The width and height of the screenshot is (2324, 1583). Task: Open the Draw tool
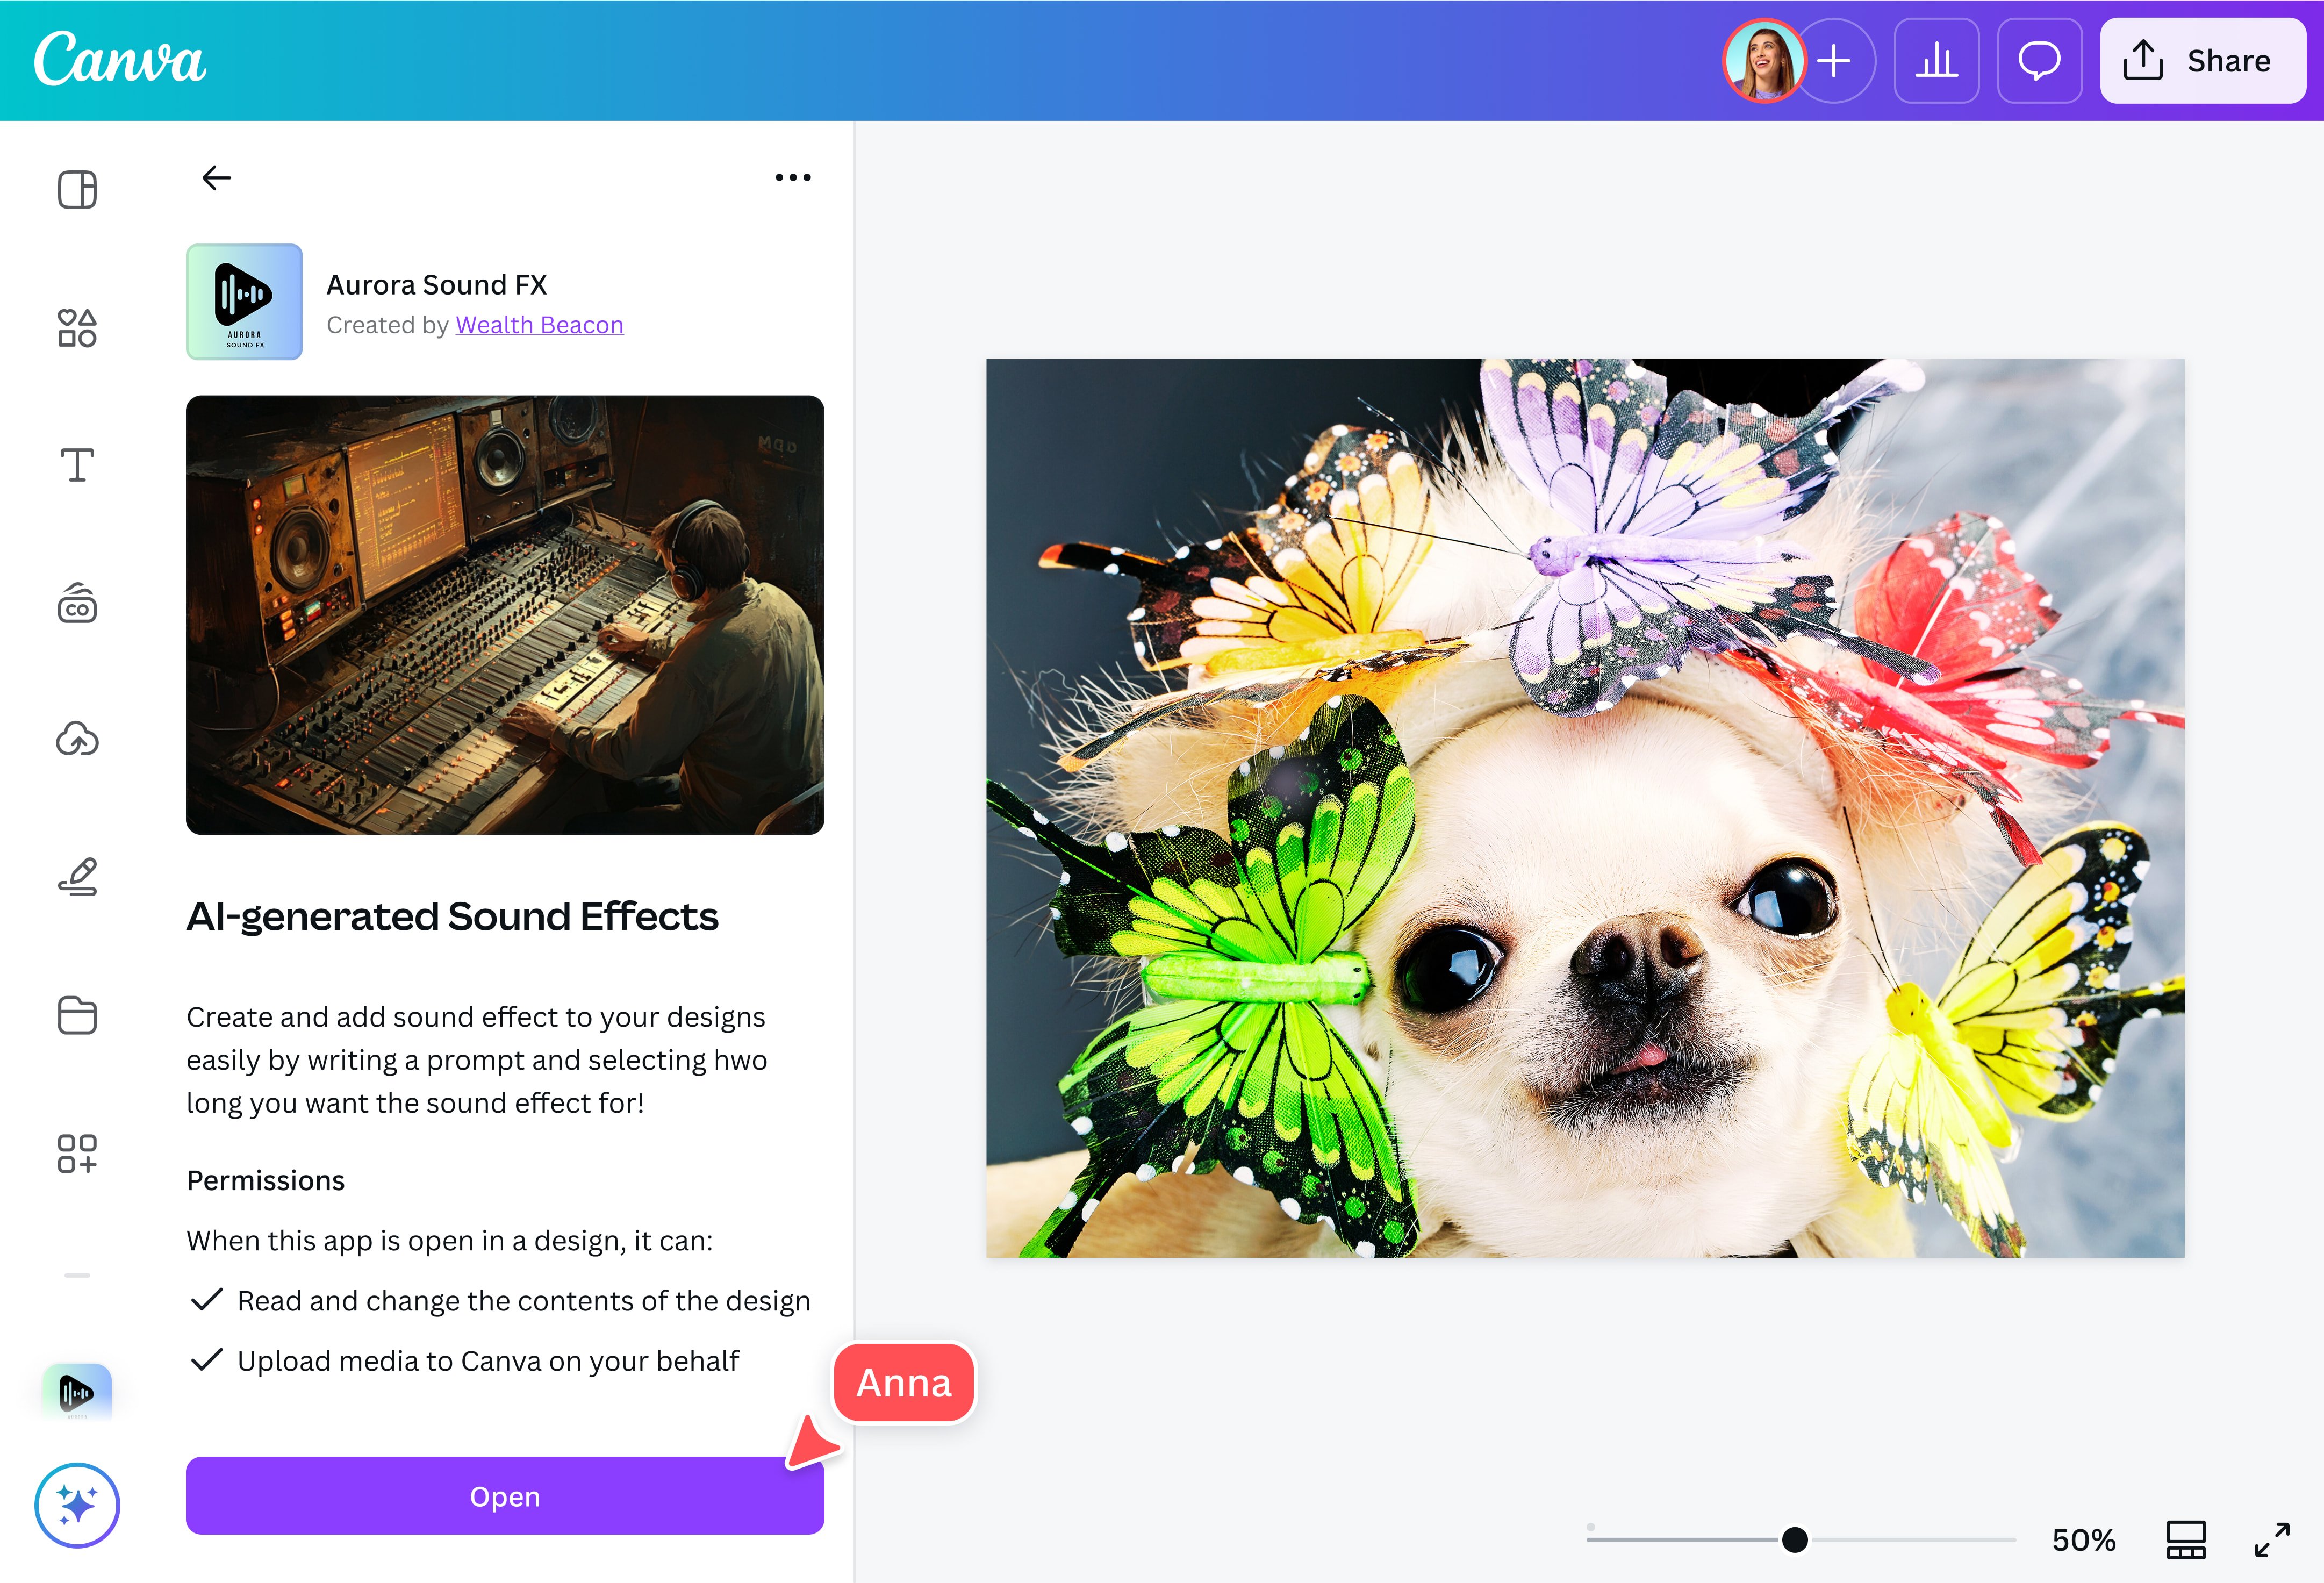77,877
